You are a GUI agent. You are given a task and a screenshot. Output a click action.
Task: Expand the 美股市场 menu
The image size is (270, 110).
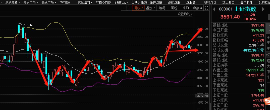click(49, 2)
